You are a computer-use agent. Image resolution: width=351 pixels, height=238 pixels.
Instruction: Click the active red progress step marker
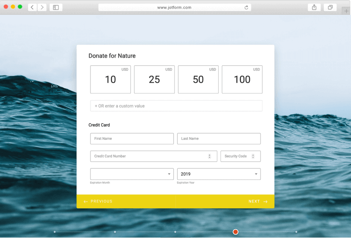(235, 232)
